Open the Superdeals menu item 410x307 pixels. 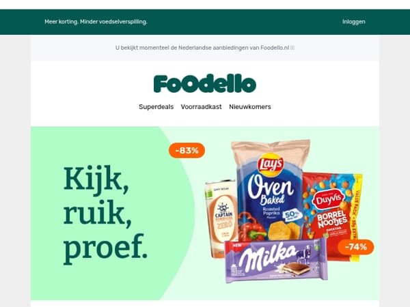[156, 107]
